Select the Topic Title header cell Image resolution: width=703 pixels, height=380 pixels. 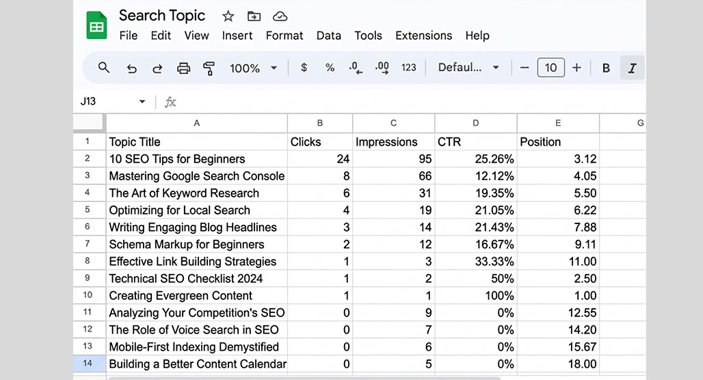pos(197,141)
